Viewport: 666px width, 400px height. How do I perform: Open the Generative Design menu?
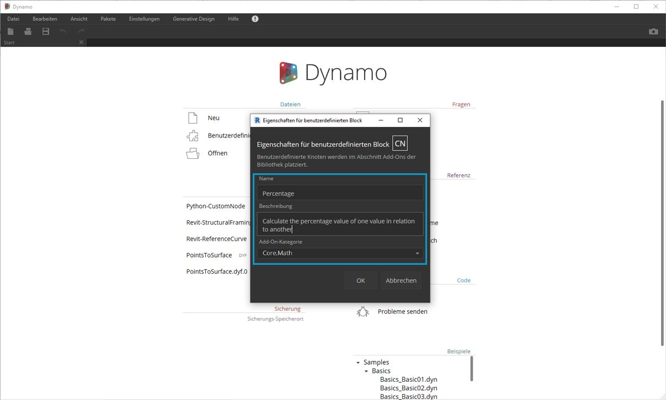(x=194, y=19)
